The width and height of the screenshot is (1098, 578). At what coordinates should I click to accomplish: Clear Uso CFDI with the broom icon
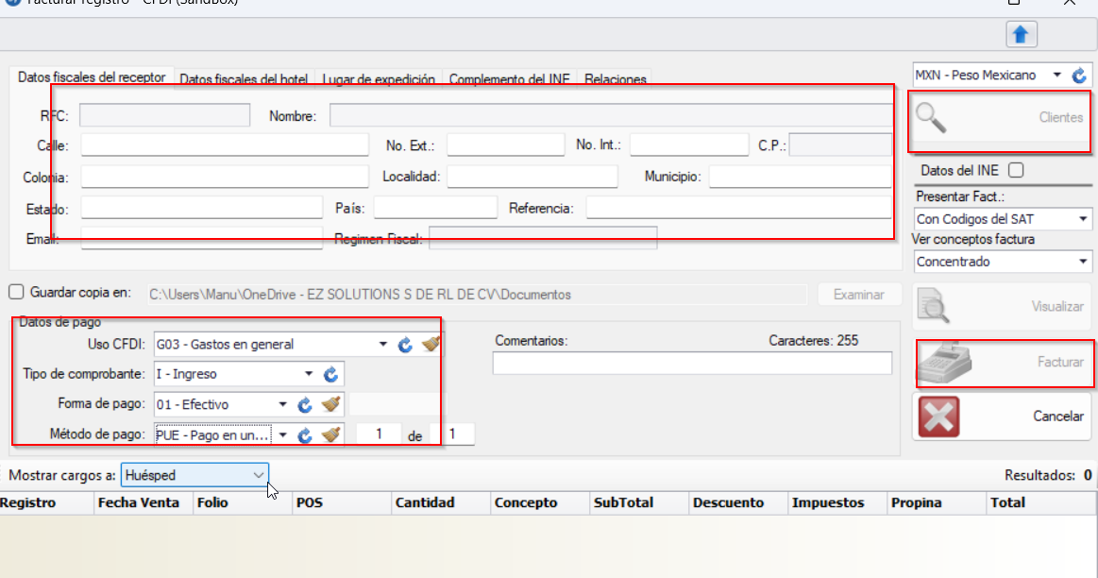[431, 345]
